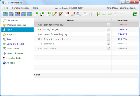Screen dimensions: 140x96
Task: Click the 'Last synchronized 15.04.15 21:53' status text
Action: click(69, 8)
